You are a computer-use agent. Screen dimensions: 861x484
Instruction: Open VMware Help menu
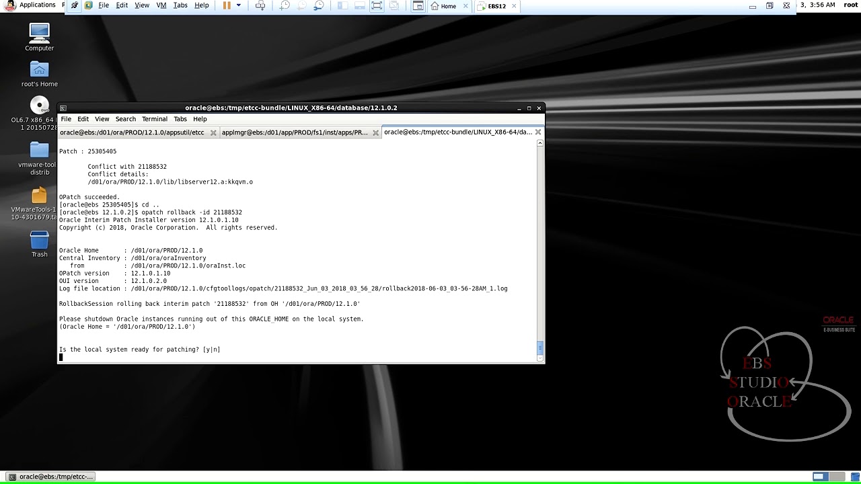tap(202, 5)
